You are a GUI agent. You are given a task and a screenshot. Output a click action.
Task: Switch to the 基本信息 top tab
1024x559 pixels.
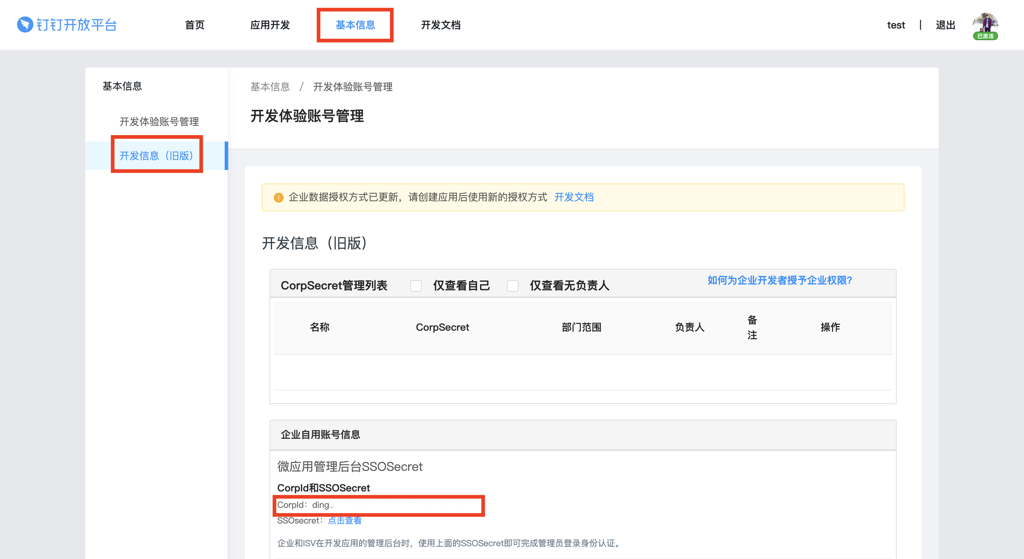coord(355,25)
